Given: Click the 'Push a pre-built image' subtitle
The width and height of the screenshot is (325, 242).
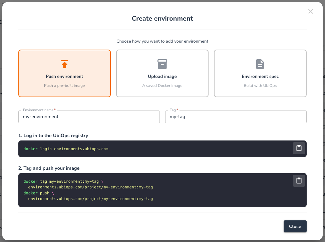Looking at the screenshot, I should pos(64,86).
